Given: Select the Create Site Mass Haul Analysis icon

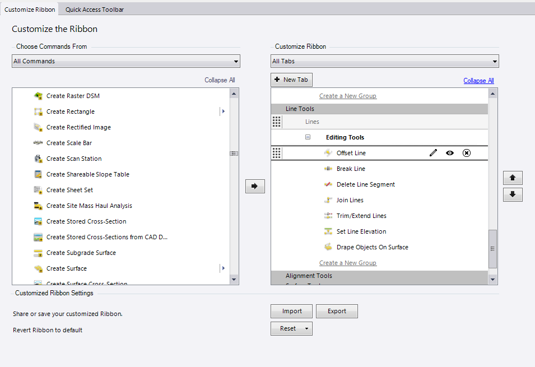Looking at the screenshot, I should [38, 206].
